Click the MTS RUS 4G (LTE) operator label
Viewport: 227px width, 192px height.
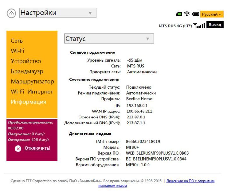175,26
